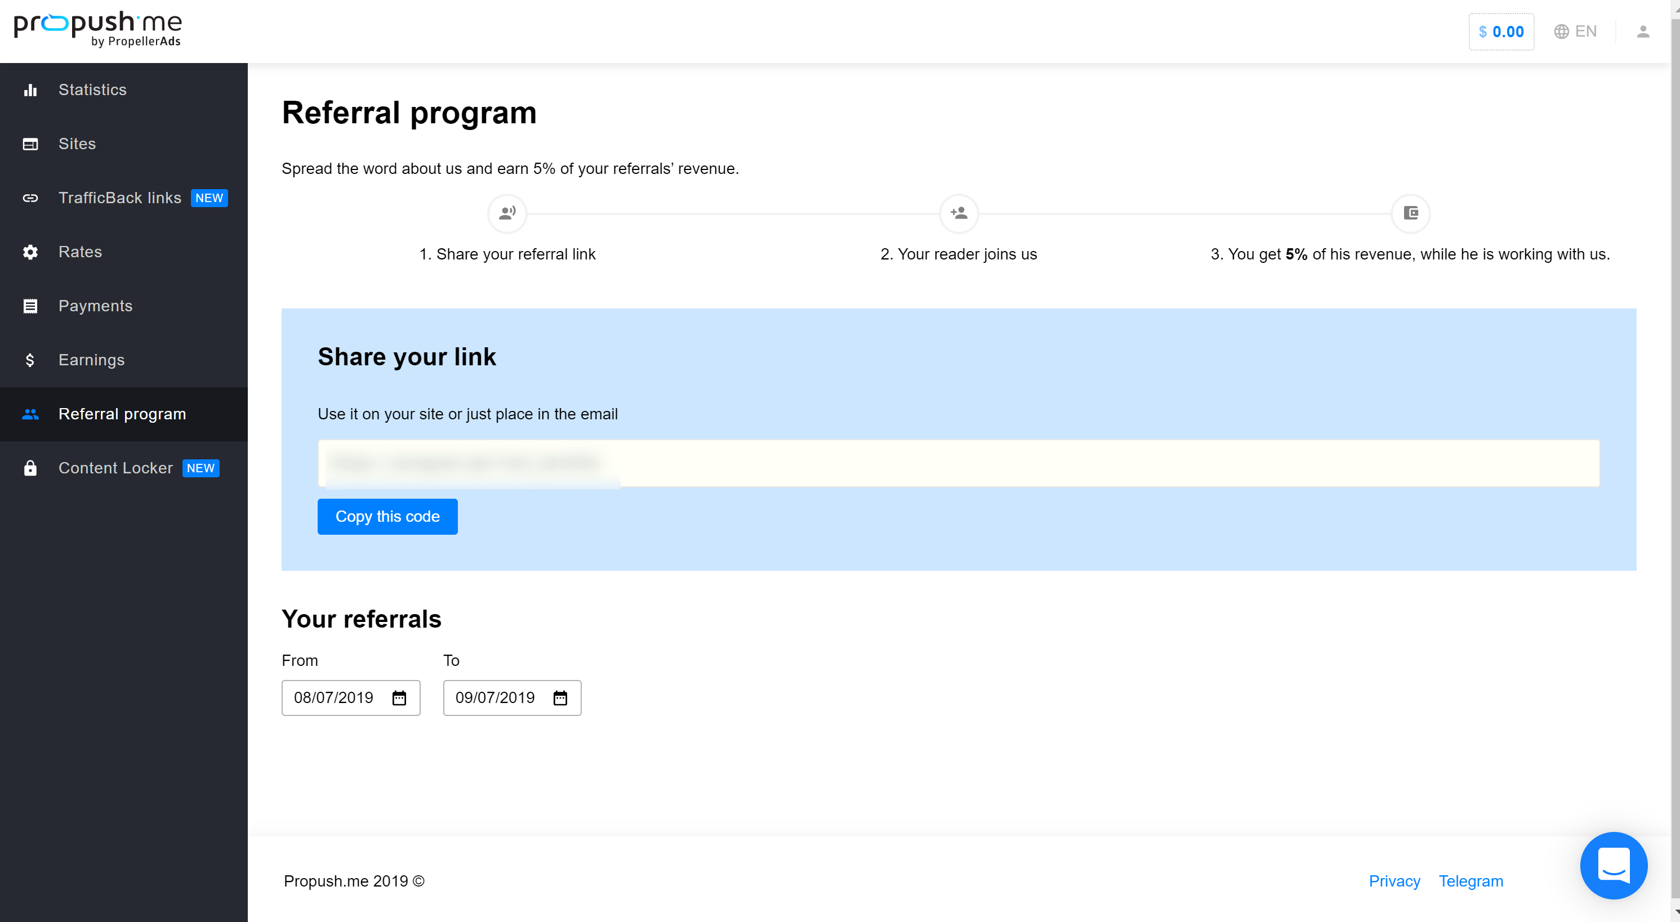Click the Earnings dollar icon
The height and width of the screenshot is (922, 1680).
pos(30,360)
